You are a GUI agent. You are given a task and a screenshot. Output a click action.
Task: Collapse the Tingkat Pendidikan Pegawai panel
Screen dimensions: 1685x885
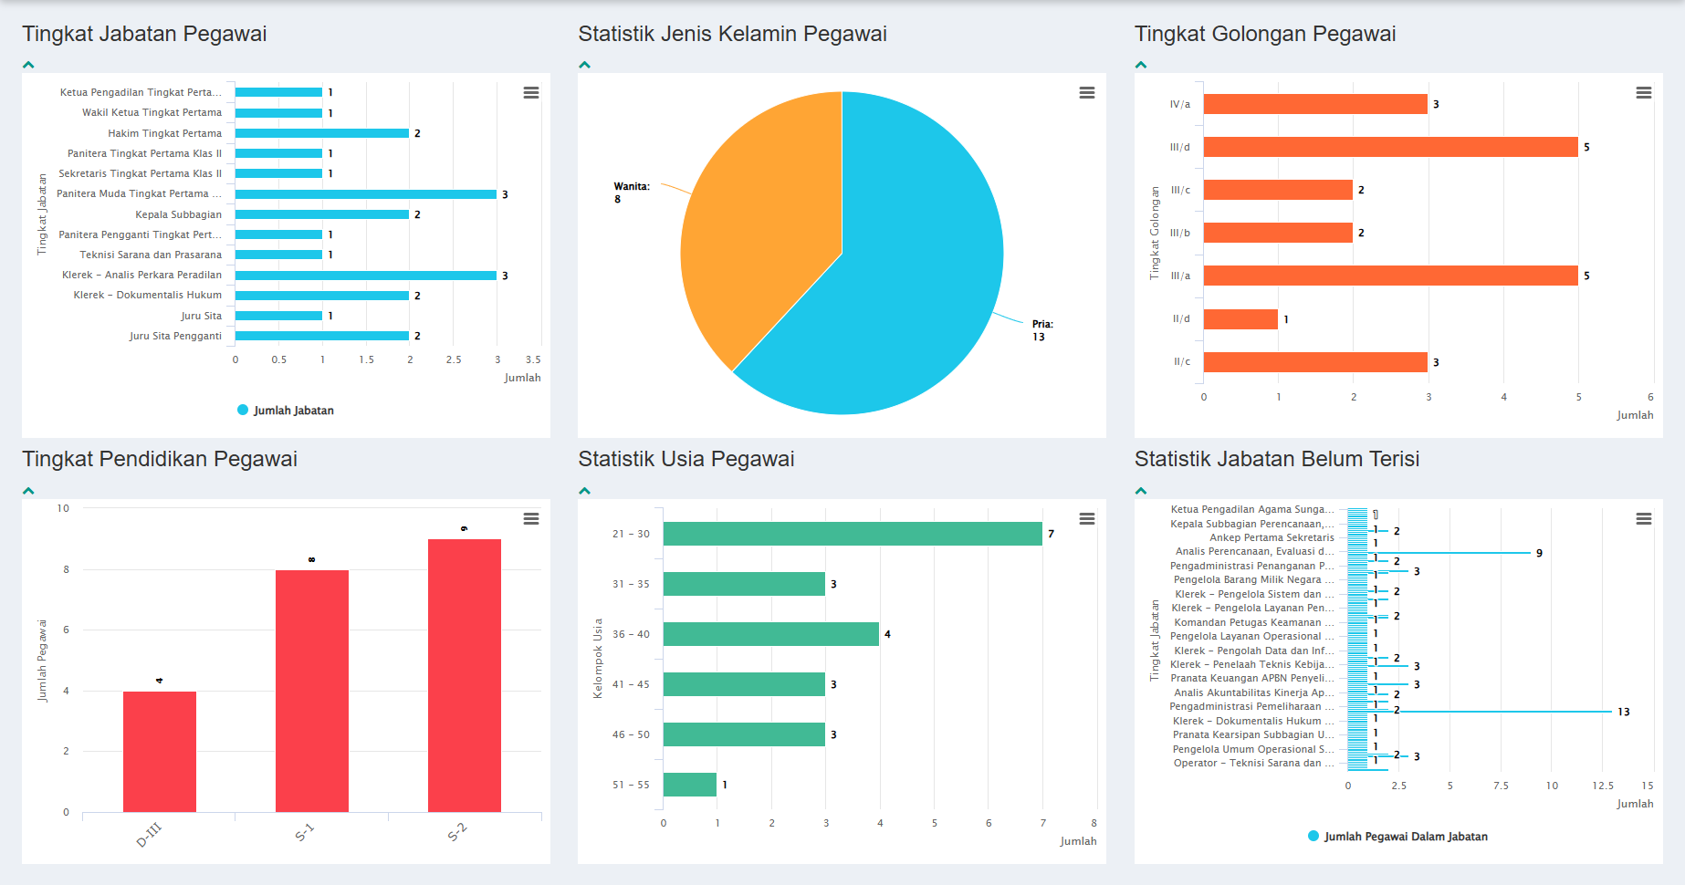tap(28, 491)
